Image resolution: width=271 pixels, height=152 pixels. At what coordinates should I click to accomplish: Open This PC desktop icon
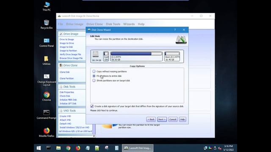47,6
